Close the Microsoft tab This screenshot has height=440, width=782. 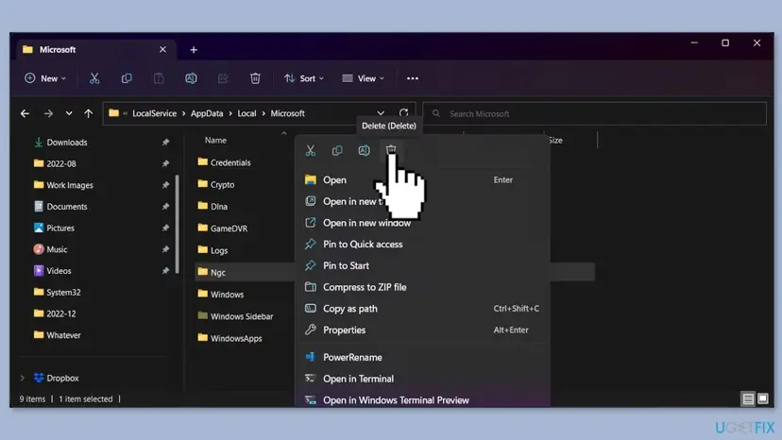pyautogui.click(x=162, y=49)
